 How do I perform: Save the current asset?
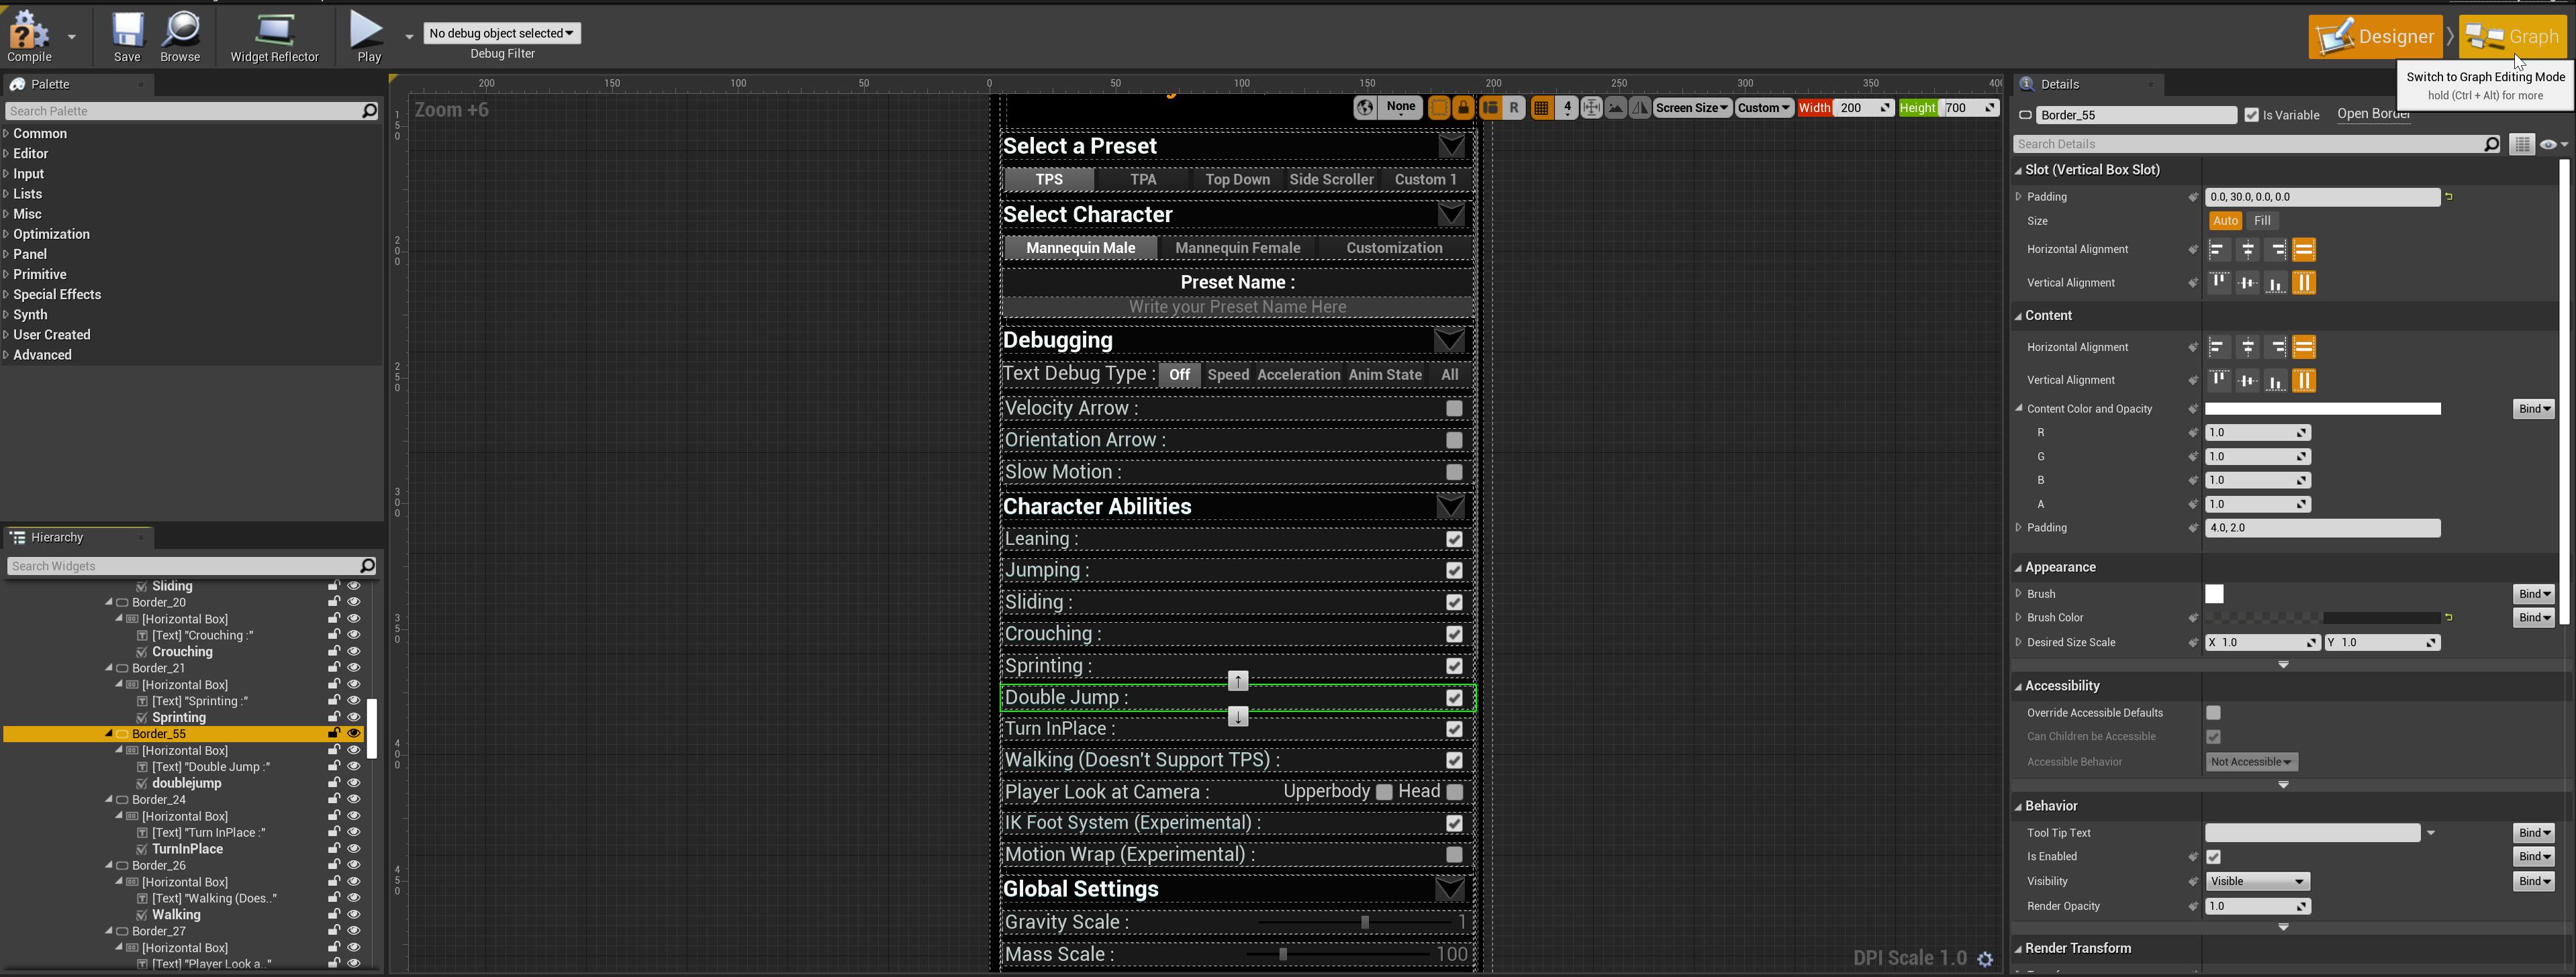[x=127, y=36]
